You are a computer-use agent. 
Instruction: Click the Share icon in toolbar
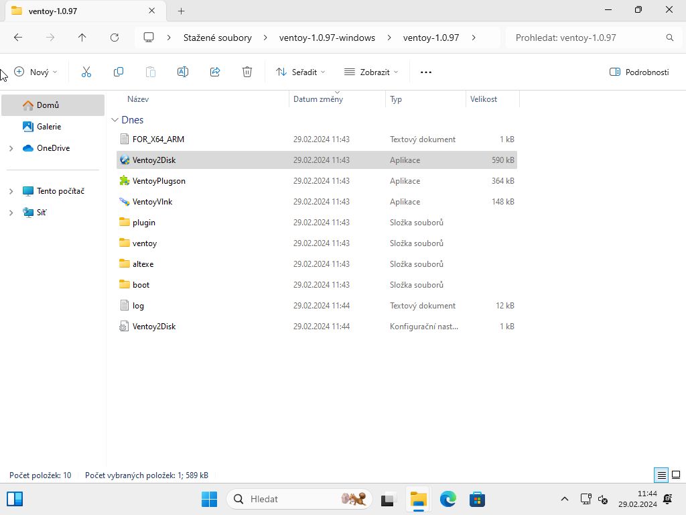[215, 72]
